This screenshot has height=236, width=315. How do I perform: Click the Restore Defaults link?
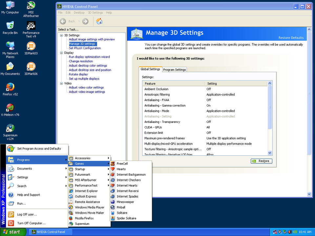pyautogui.click(x=291, y=38)
